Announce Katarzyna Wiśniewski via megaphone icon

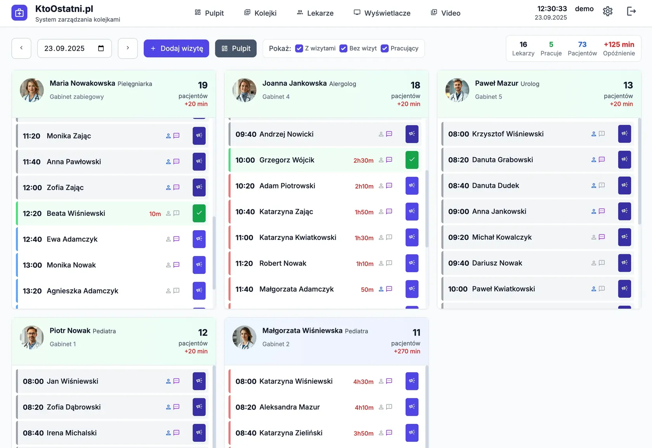tap(412, 381)
